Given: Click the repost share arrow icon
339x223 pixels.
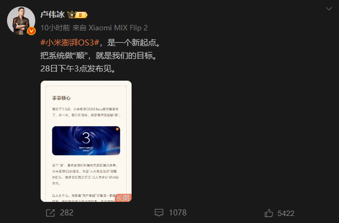Looking at the screenshot, I should 50,213.
